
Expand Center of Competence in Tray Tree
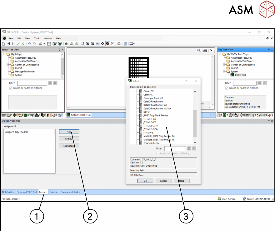(x=224, y=65)
